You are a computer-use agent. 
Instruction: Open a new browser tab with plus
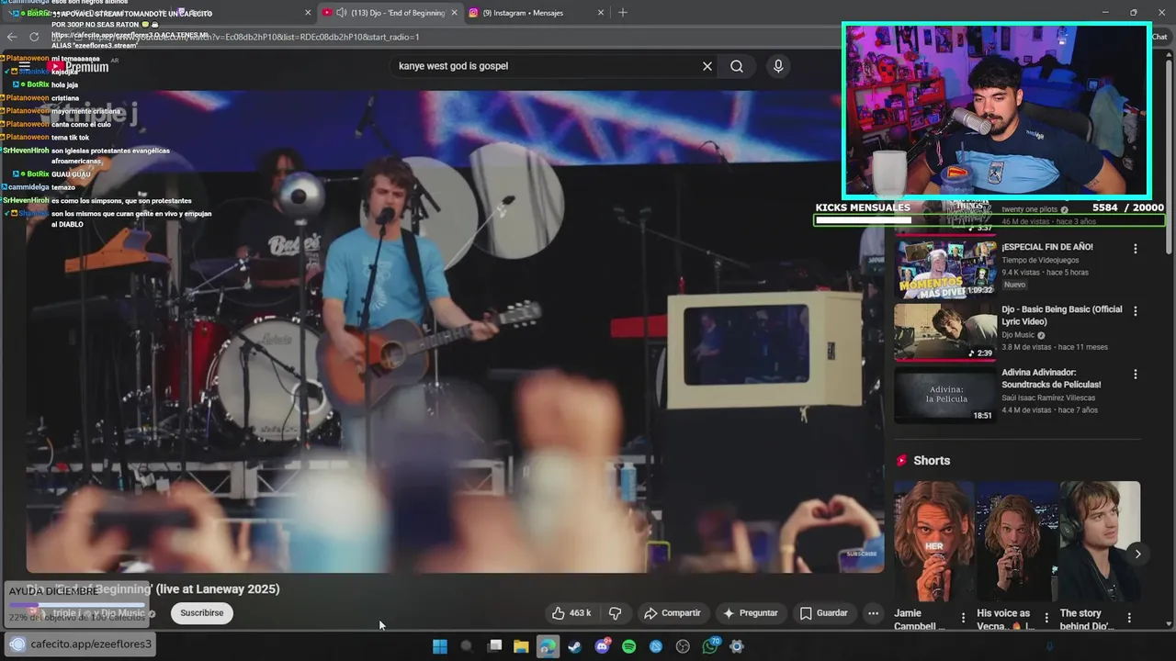pos(623,13)
